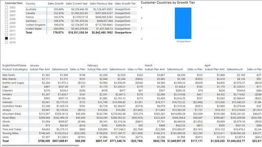Sort by the Country column header
The height and width of the screenshot is (147, 262).
point(30,4)
